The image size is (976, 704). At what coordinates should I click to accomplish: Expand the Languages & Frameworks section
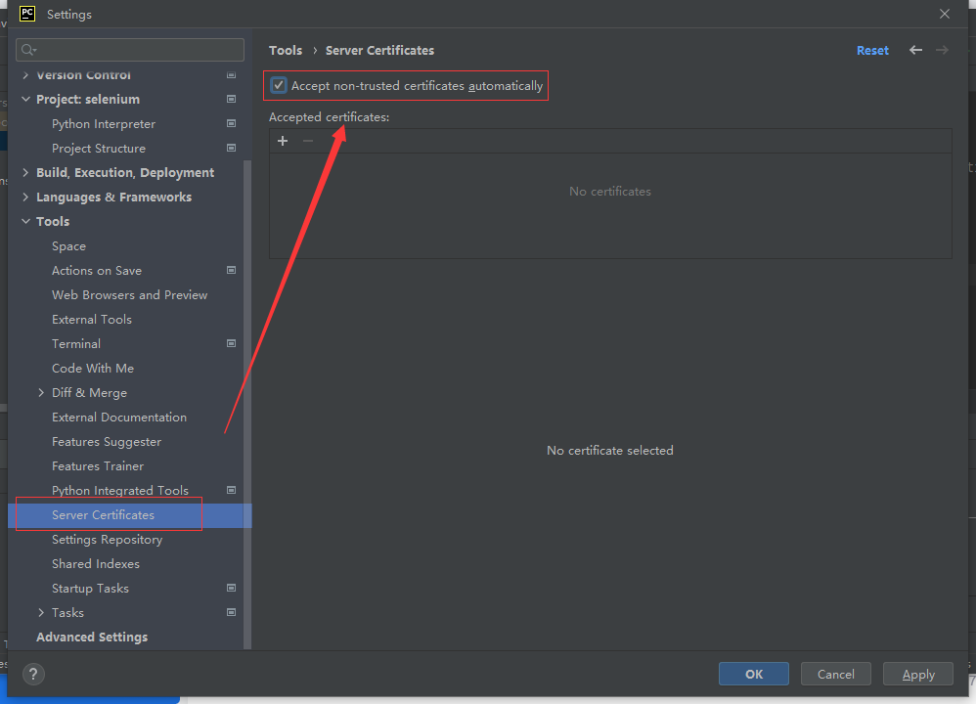26,198
